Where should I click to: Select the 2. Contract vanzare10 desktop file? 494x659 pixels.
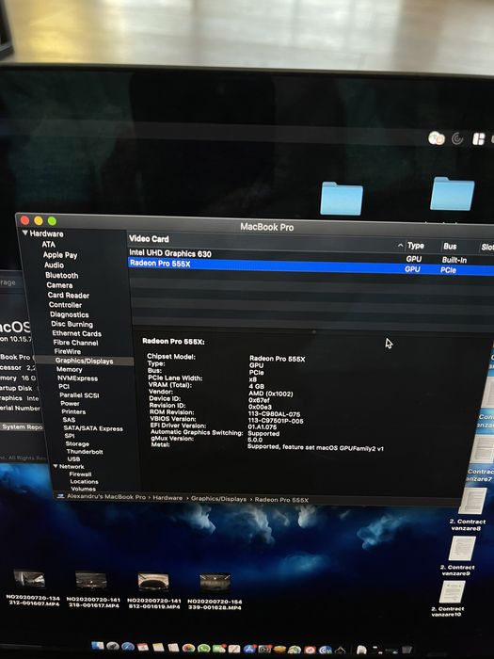tap(450, 599)
